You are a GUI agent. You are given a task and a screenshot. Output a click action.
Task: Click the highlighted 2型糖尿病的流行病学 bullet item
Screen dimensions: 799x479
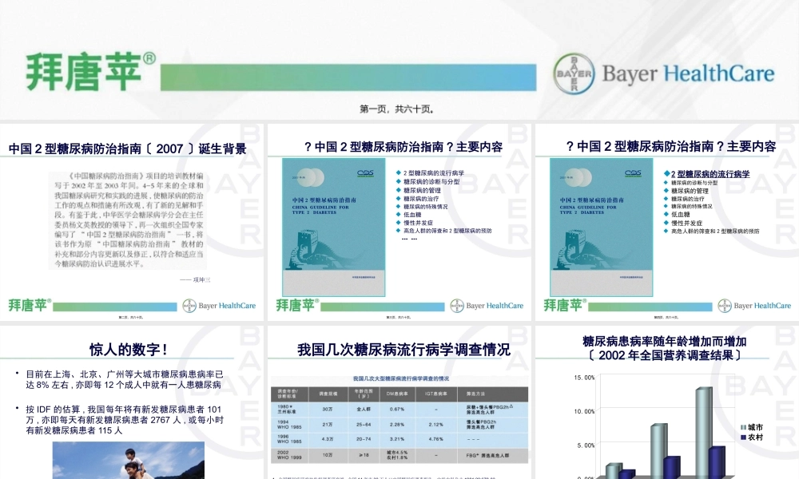coord(710,172)
